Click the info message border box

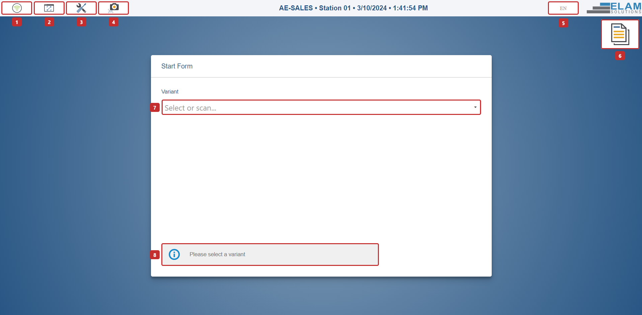[270, 254]
